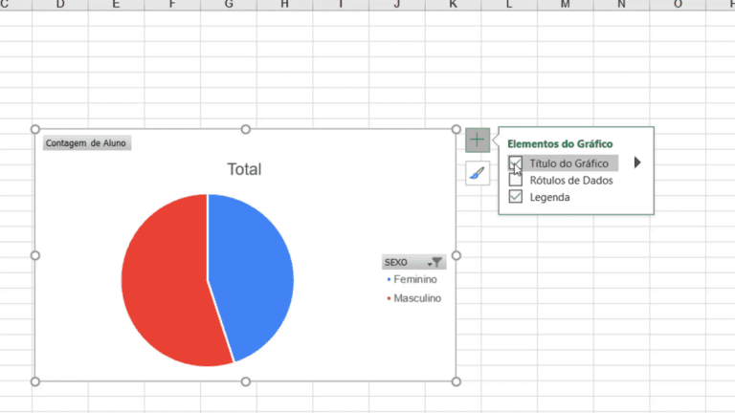Click the Rótulos de Dados label text
The image size is (735, 413).
click(x=571, y=181)
